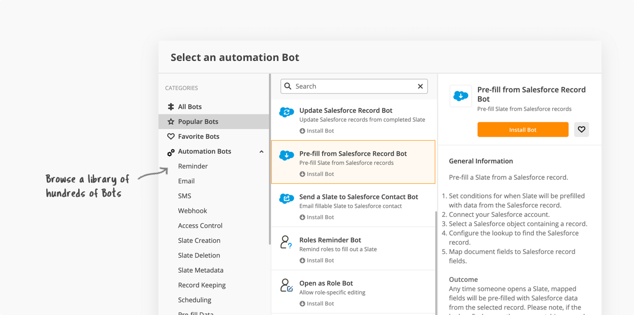Select the Email subcategory
This screenshot has width=634, height=315.
click(x=186, y=181)
